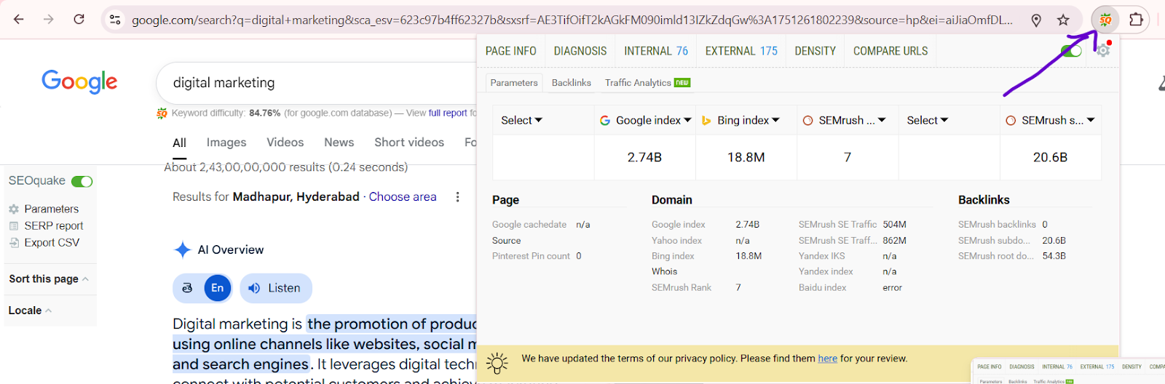Image resolution: width=1165 pixels, height=384 pixels.
Task: Select the Parameters sub-tab
Action: pos(514,83)
